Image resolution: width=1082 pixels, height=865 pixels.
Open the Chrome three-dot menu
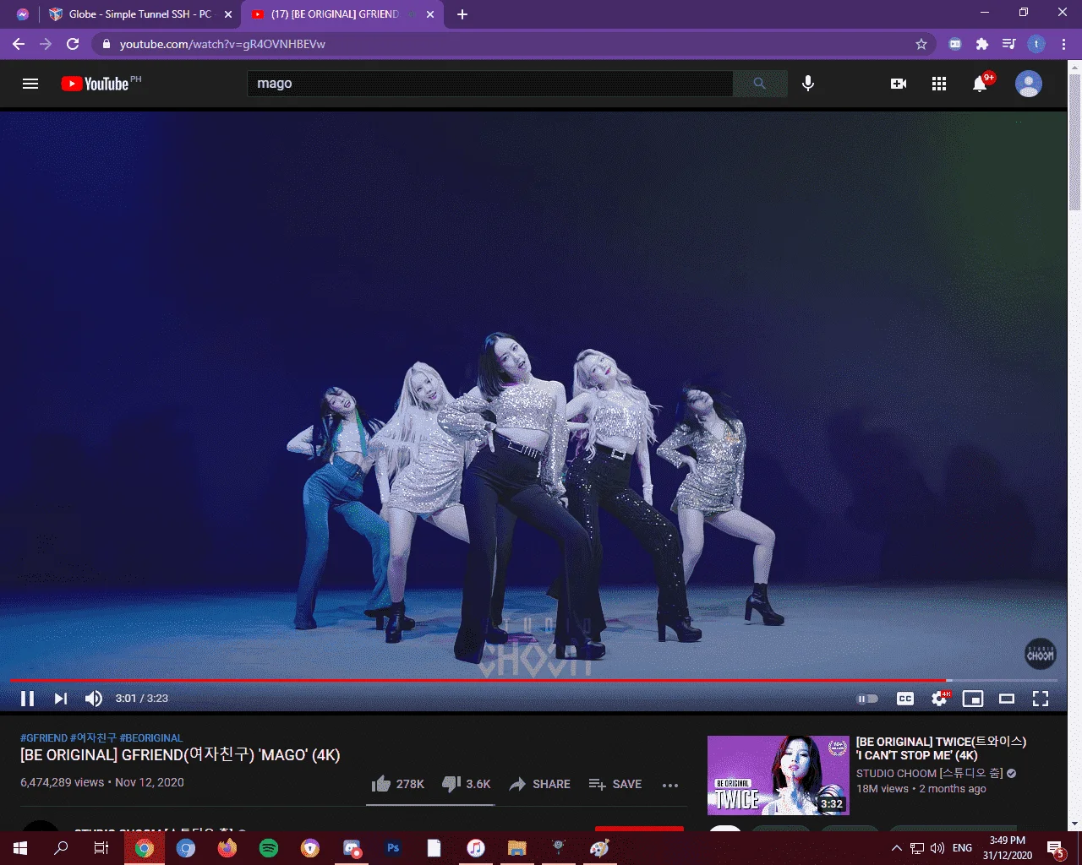point(1063,44)
